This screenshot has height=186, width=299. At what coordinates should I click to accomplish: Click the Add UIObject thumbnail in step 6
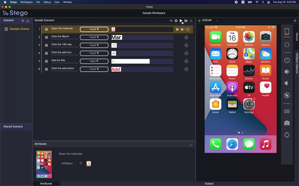[x=116, y=69]
